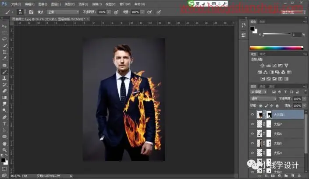Open the brush preset picker arrow
The image size is (309, 179).
pyautogui.click(x=25, y=12)
